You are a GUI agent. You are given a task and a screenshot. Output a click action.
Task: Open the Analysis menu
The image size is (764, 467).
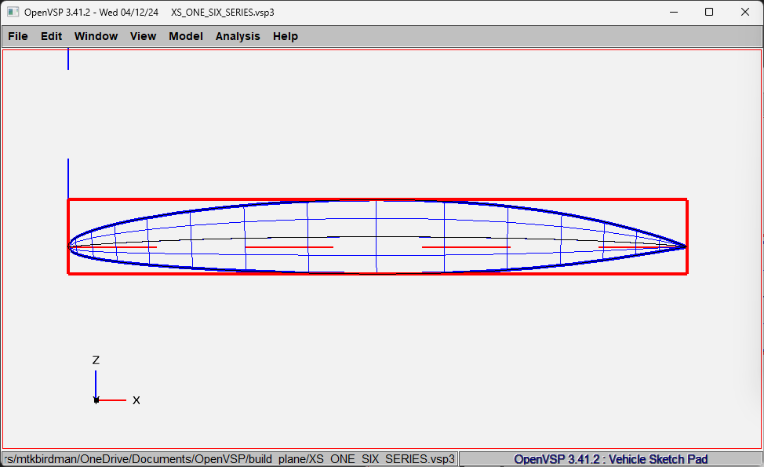pos(238,36)
